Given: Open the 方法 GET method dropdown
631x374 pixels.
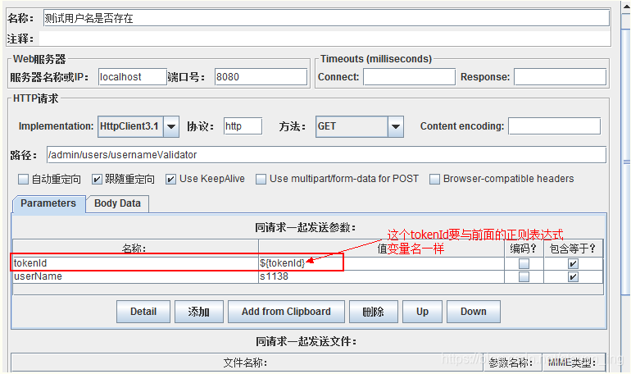Looking at the screenshot, I should 360,126.
